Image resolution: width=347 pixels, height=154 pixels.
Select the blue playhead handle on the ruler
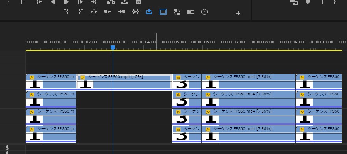tap(113, 47)
